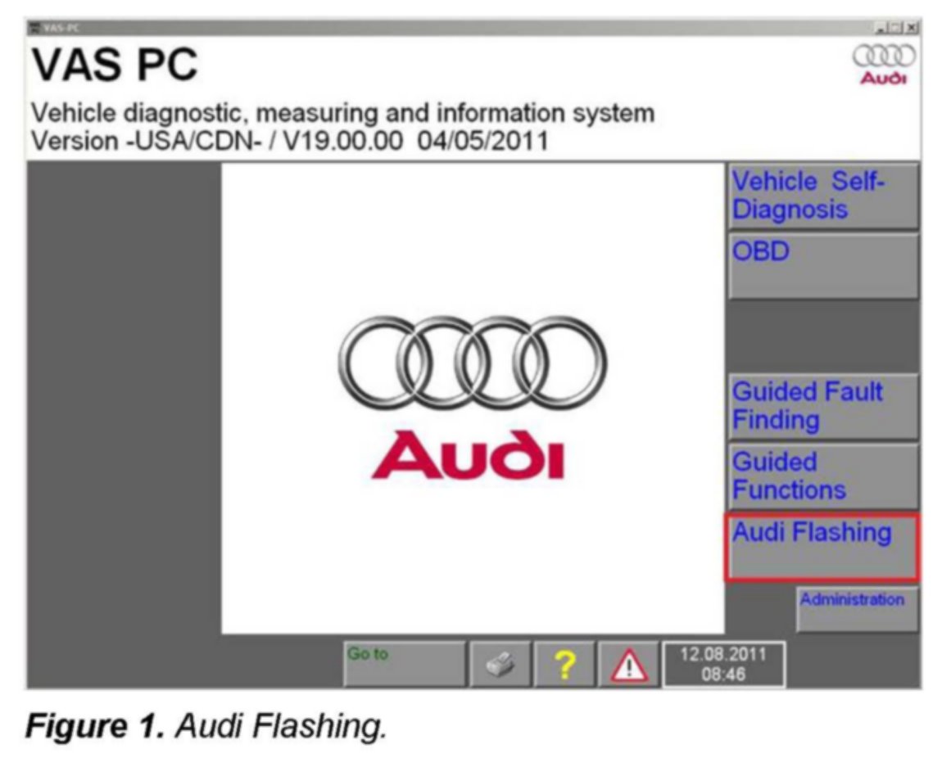951x767 pixels.
Task: Click the large central Audi rings logo
Action: tap(473, 361)
